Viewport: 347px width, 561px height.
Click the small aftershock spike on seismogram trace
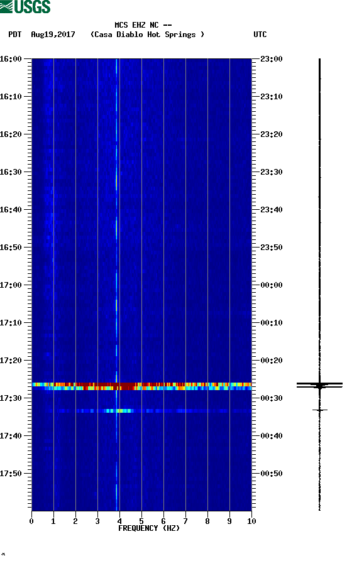[320, 410]
